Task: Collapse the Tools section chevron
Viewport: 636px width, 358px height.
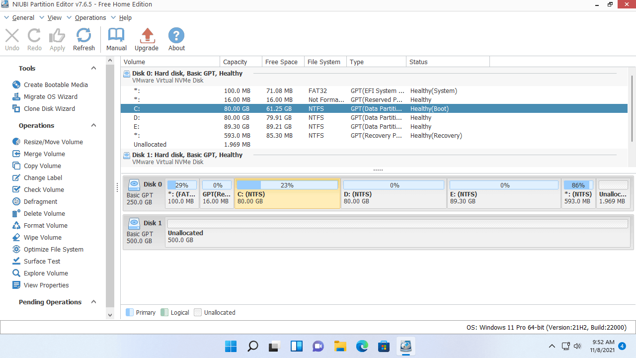Action: point(93,69)
